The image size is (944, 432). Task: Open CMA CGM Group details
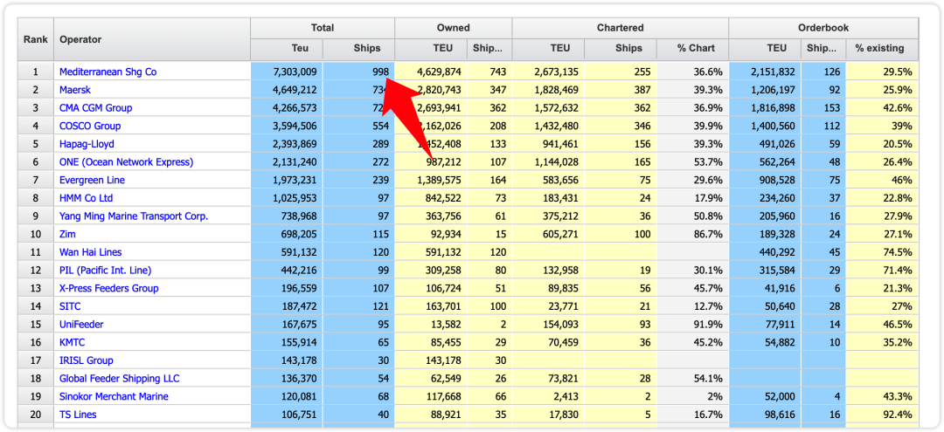click(x=95, y=108)
